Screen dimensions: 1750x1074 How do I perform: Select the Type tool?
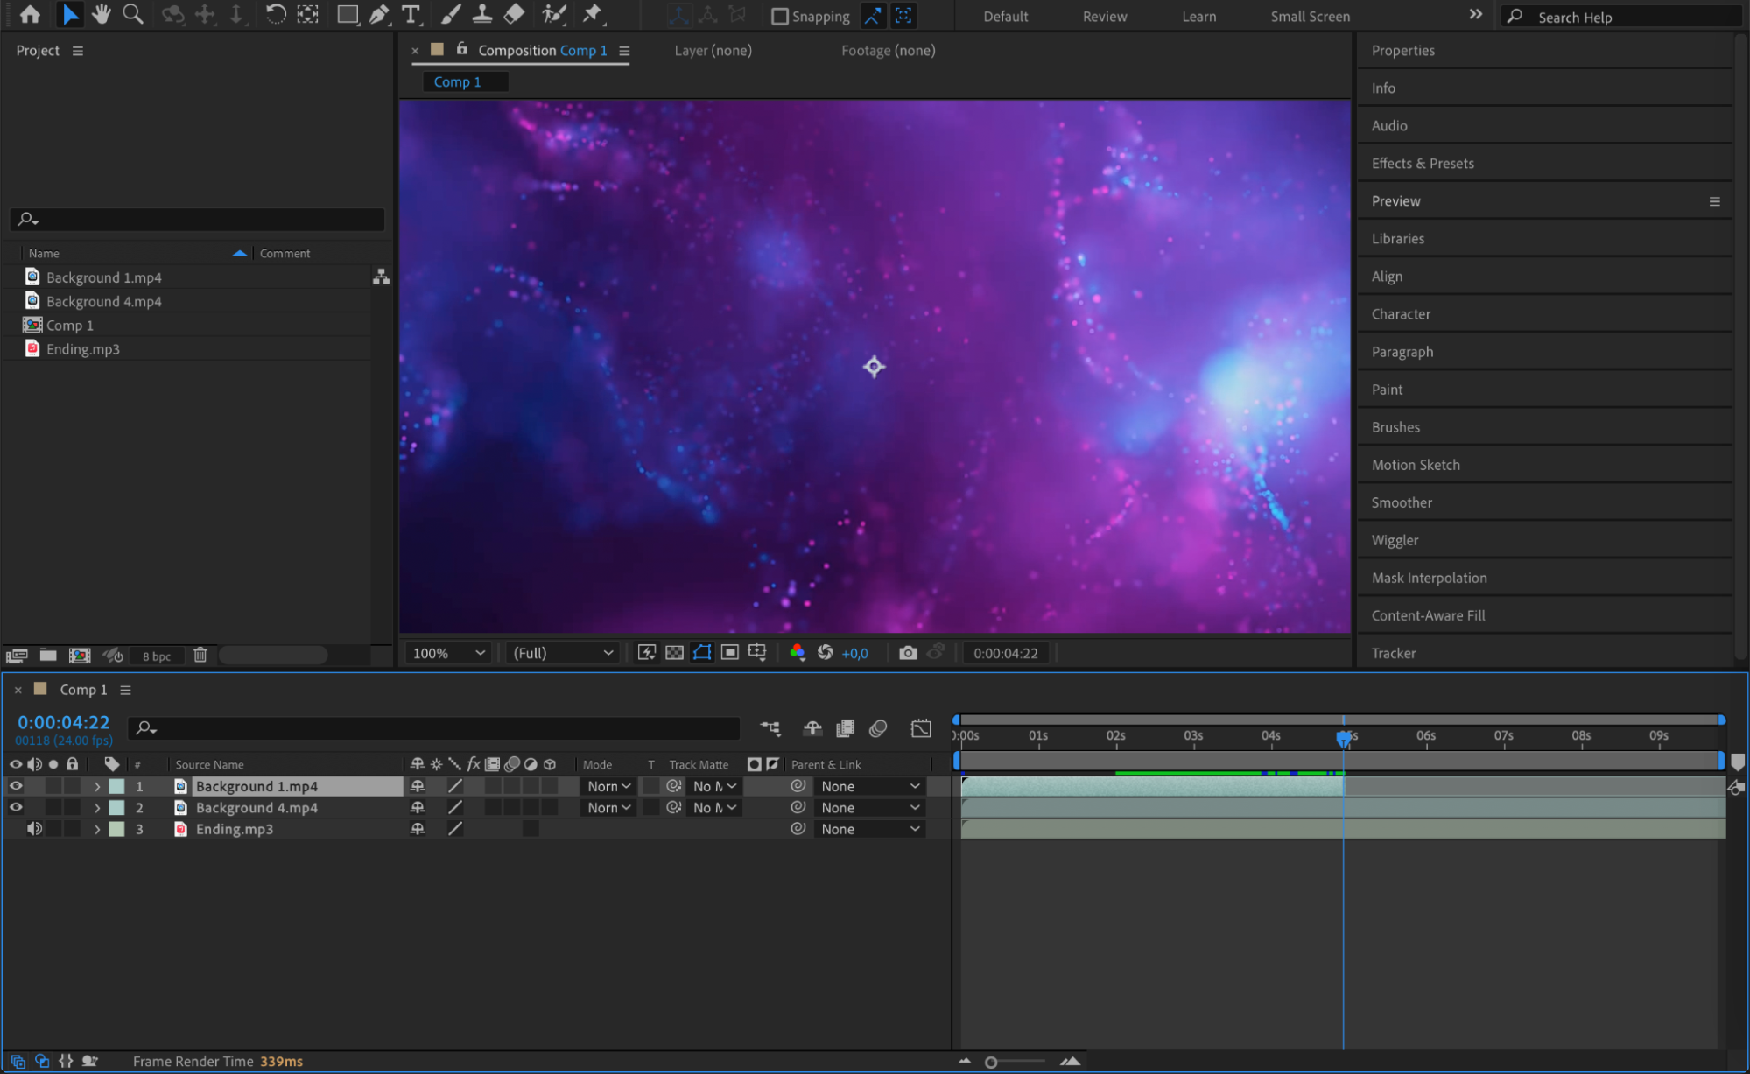point(410,14)
